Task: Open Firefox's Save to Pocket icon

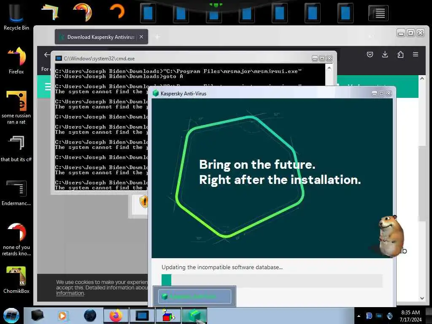Action: [x=370, y=54]
